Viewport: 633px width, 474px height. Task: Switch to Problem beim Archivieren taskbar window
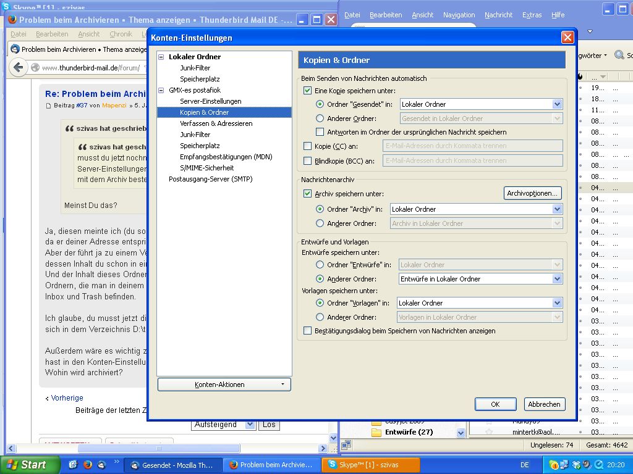271,465
